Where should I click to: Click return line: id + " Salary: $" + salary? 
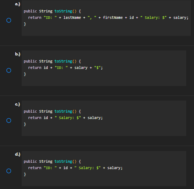click(65, 118)
